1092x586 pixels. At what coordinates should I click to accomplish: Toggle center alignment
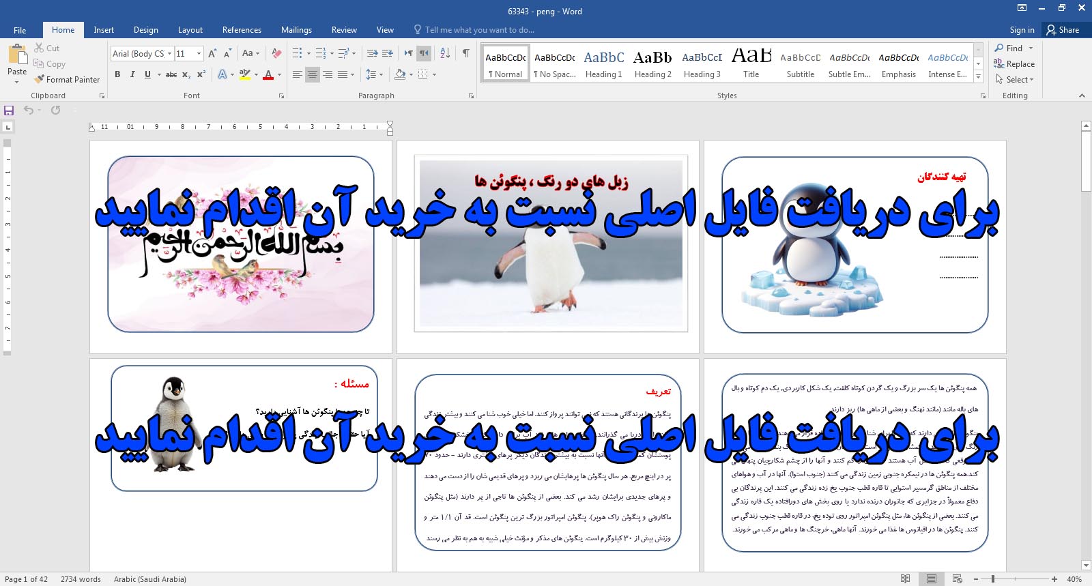(x=312, y=74)
